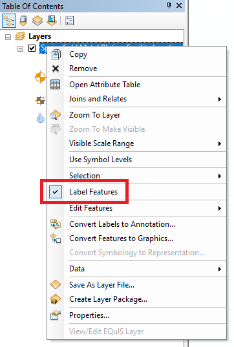The width and height of the screenshot is (234, 347).
Task: Uncheck the Springfield layer visibility checkbox
Action: click(x=32, y=48)
